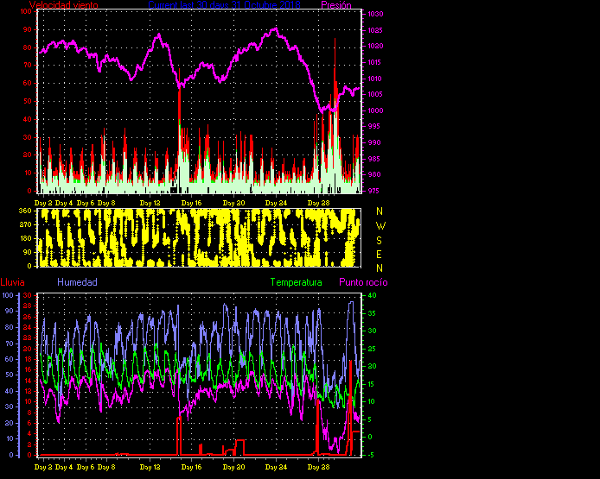Click 'Day 12' label below the wind chart

tap(150, 203)
